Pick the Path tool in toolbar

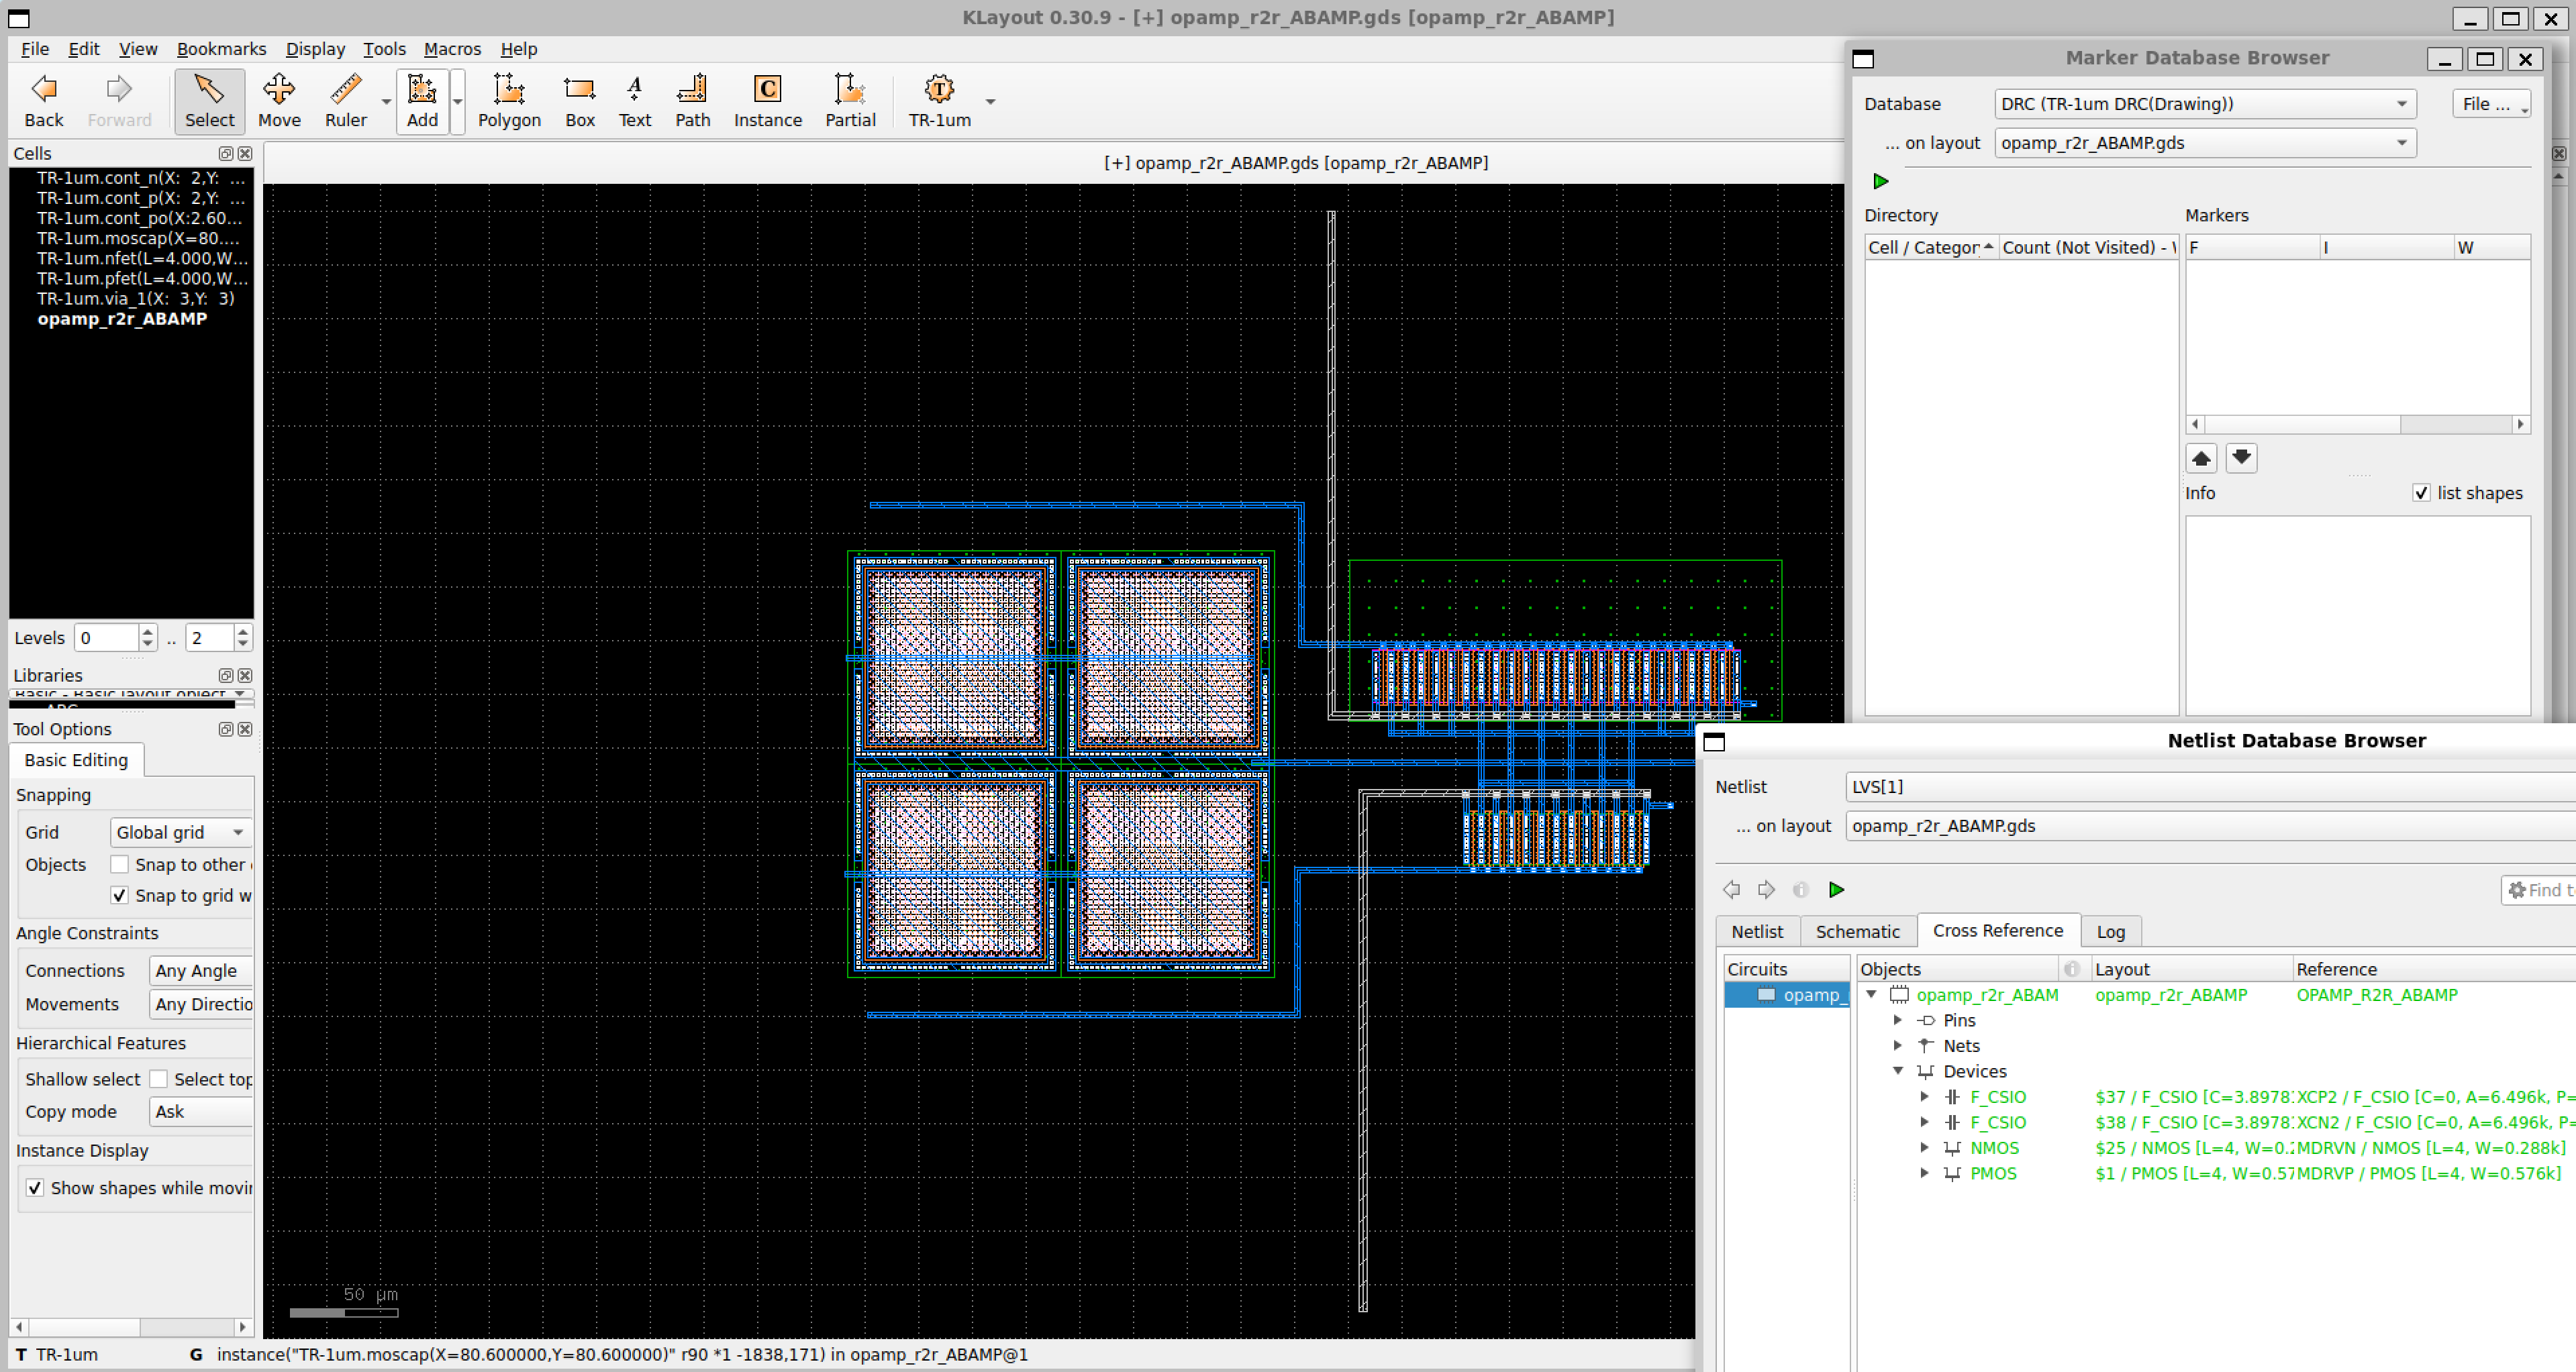pos(692,100)
